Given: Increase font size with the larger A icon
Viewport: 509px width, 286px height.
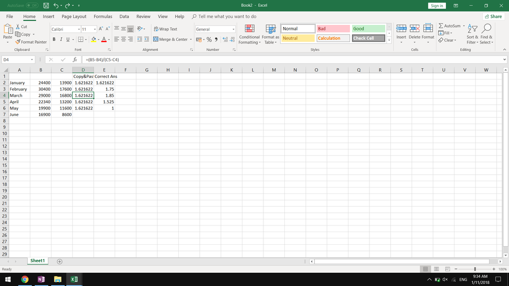Looking at the screenshot, I should tap(101, 29).
